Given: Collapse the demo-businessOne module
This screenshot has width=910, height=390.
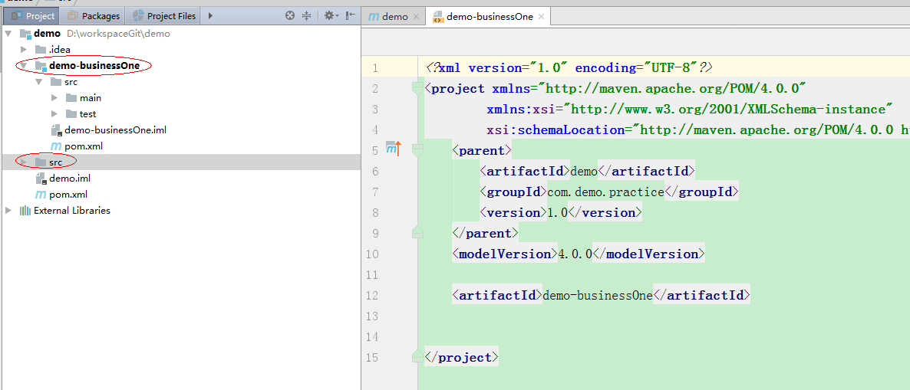Looking at the screenshot, I should [x=24, y=66].
